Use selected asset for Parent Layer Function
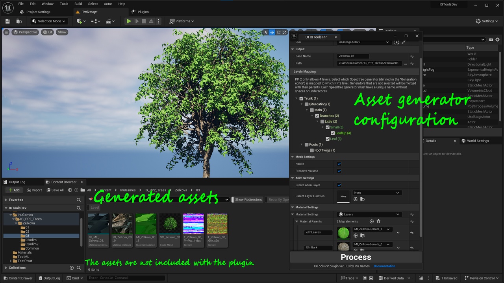 point(356,199)
